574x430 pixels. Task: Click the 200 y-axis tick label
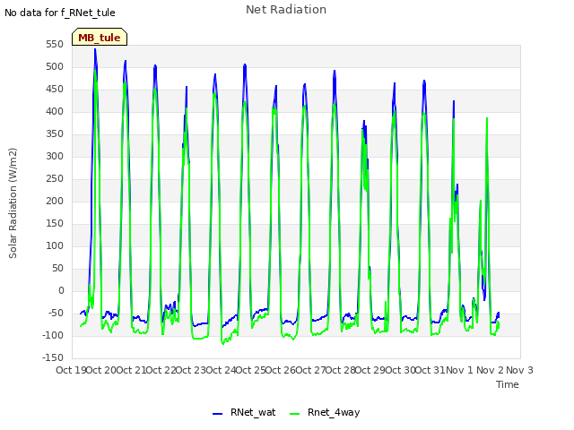(x=55, y=201)
